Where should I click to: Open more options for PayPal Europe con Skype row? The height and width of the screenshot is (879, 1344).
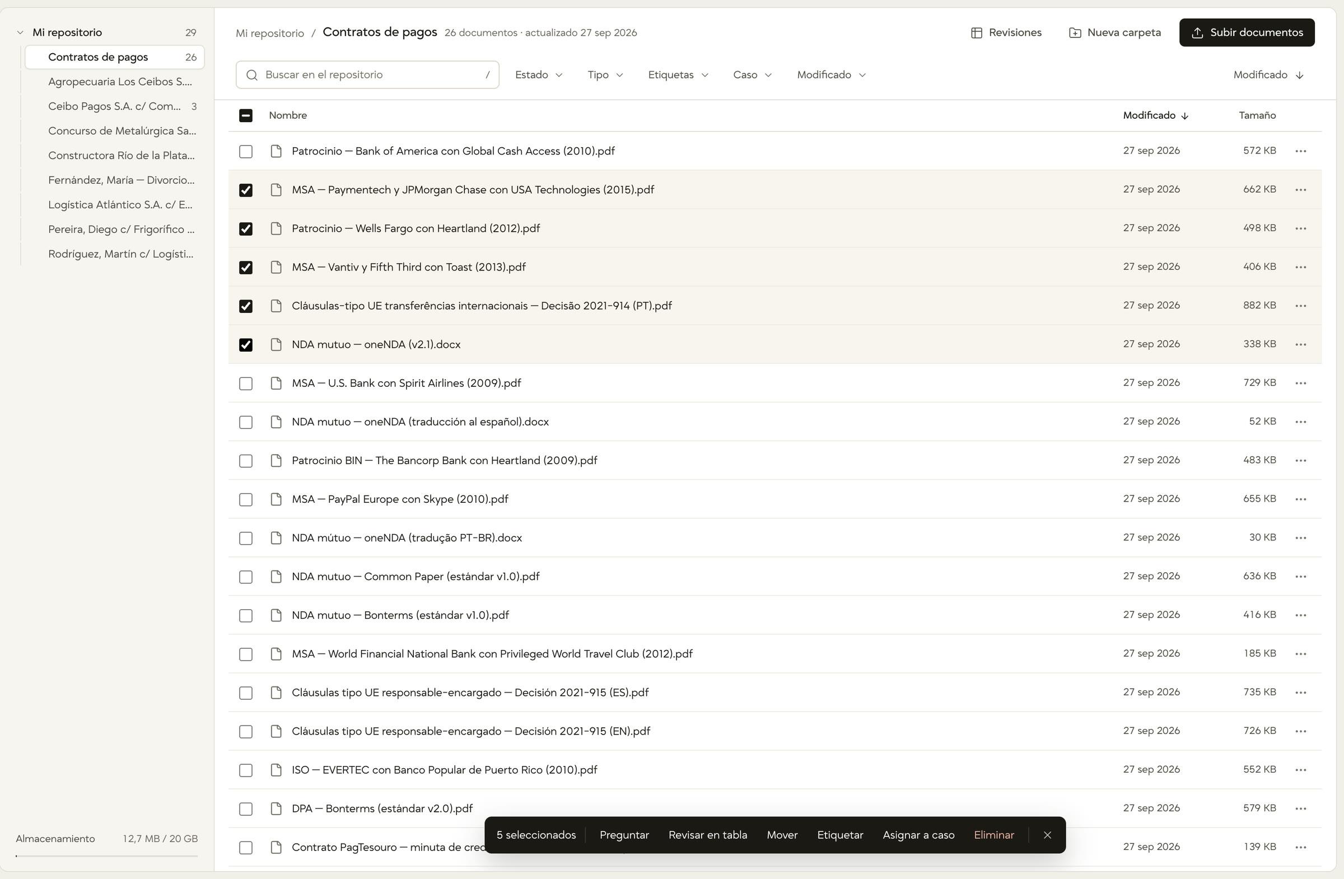(x=1300, y=499)
